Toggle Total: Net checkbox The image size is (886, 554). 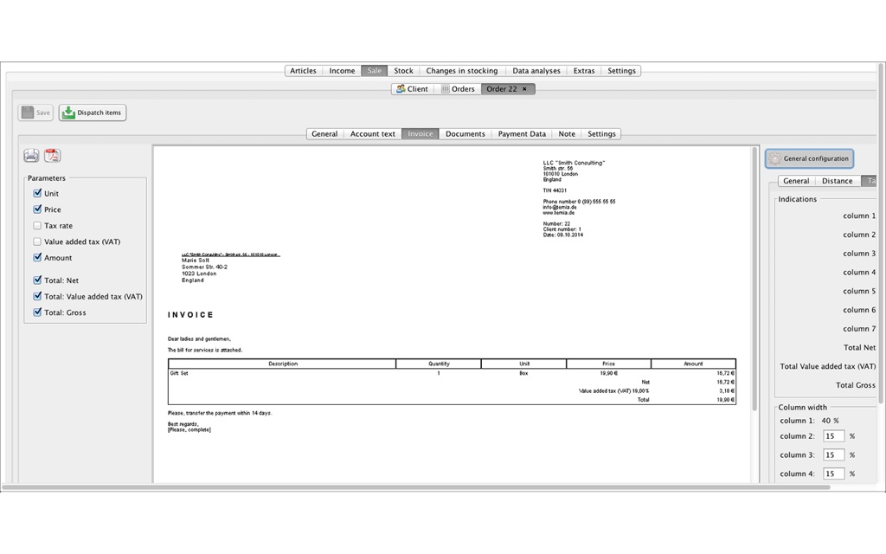37,280
